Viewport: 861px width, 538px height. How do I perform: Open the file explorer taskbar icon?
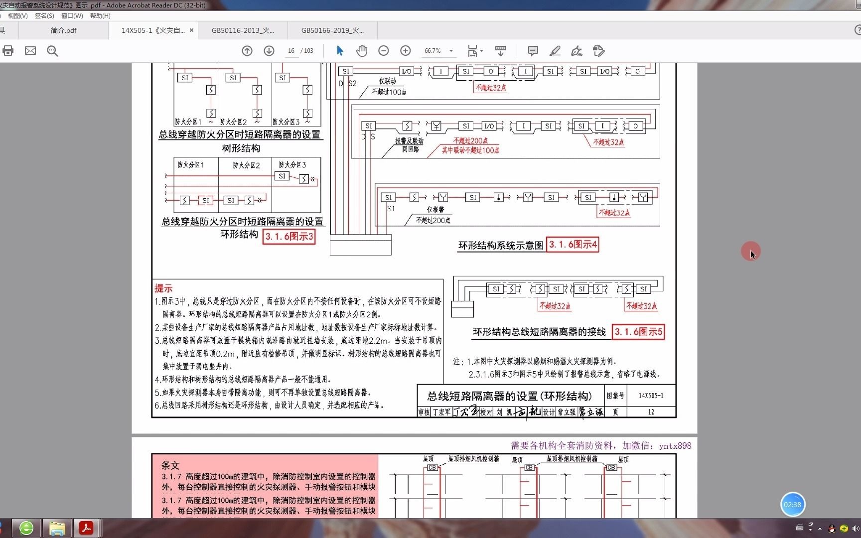pos(57,528)
